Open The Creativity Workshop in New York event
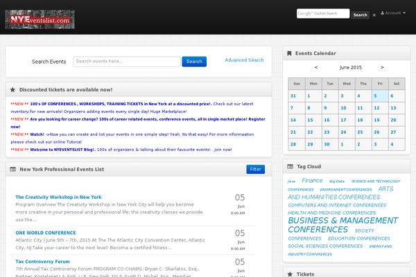This screenshot has height=277, width=416. [x=58, y=197]
